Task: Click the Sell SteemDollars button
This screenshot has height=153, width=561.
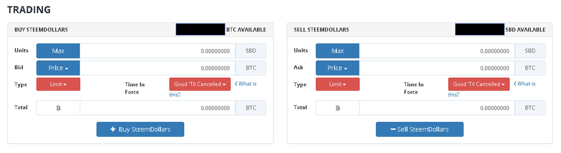Action: [419, 129]
